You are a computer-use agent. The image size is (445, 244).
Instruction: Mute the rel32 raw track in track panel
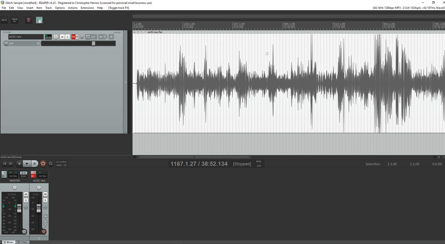pyautogui.click(x=62, y=37)
